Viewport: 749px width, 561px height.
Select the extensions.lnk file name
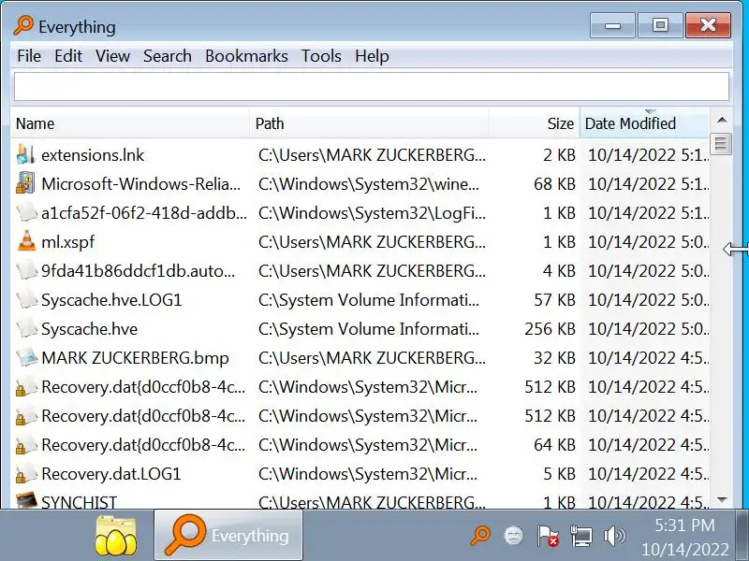pos(93,155)
